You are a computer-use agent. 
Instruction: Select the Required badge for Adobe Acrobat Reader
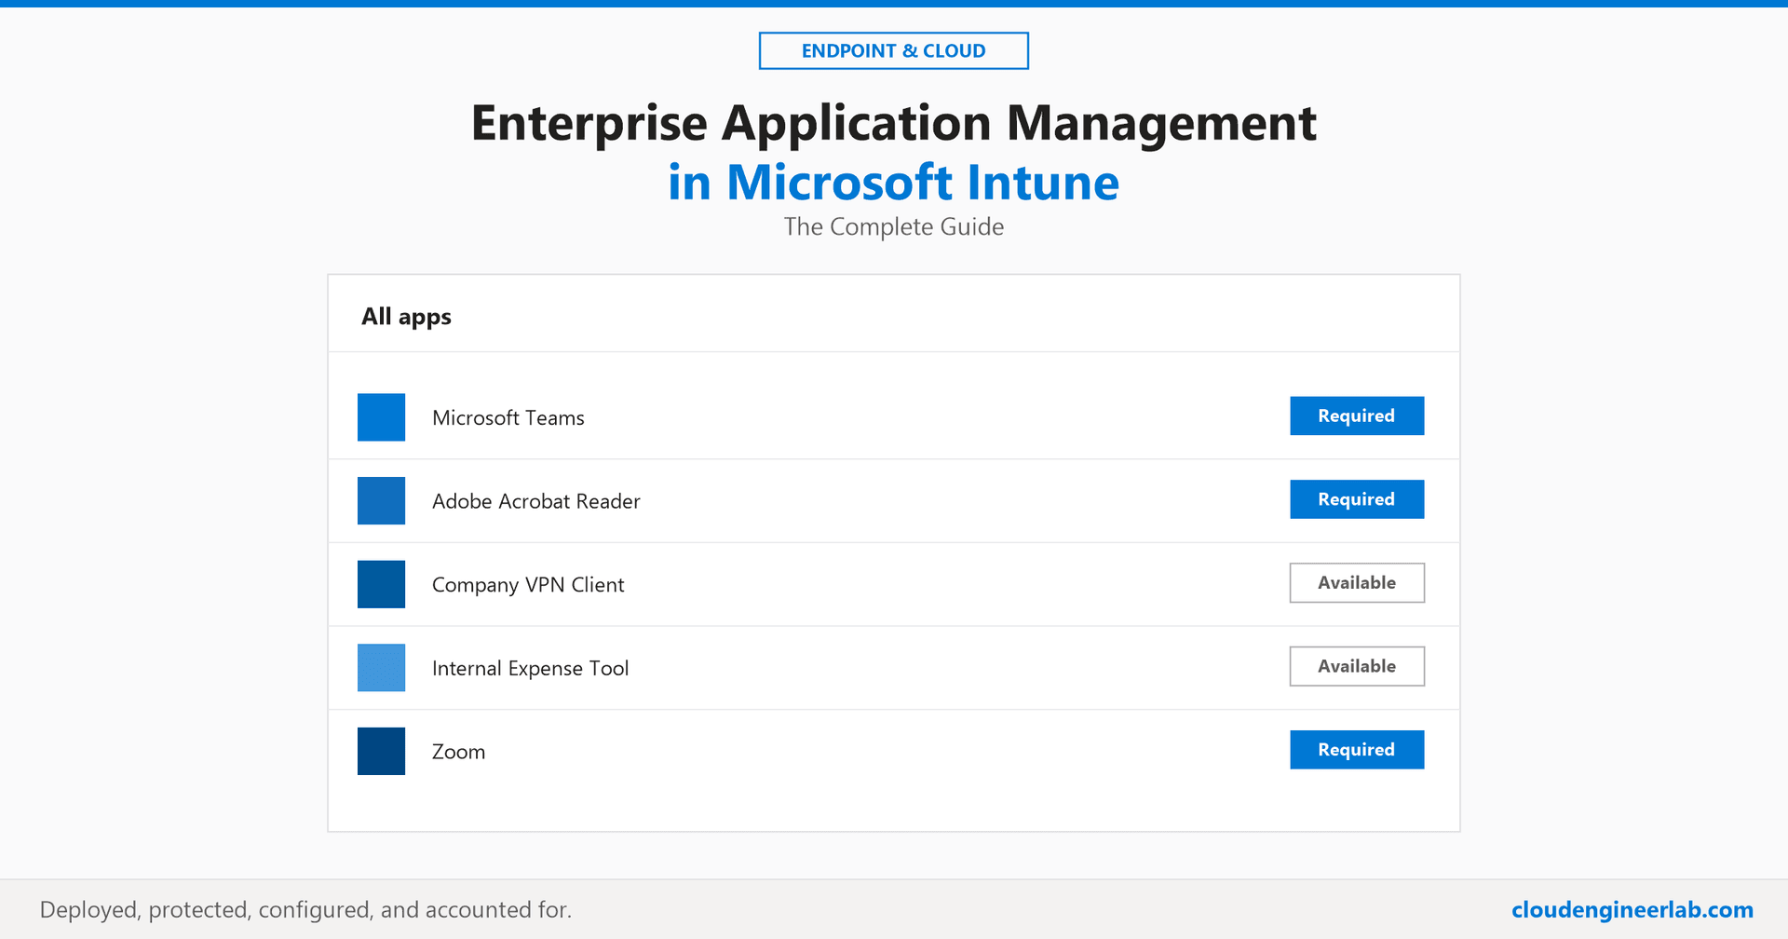click(x=1357, y=499)
